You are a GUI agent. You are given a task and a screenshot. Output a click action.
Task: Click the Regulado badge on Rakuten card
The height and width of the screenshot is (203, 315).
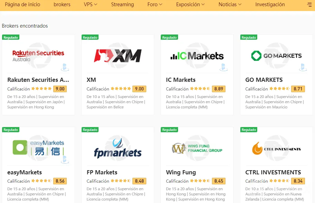coord(11,37)
